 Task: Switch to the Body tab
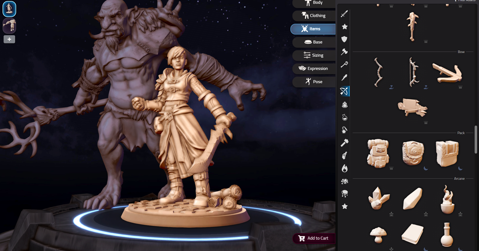click(313, 3)
